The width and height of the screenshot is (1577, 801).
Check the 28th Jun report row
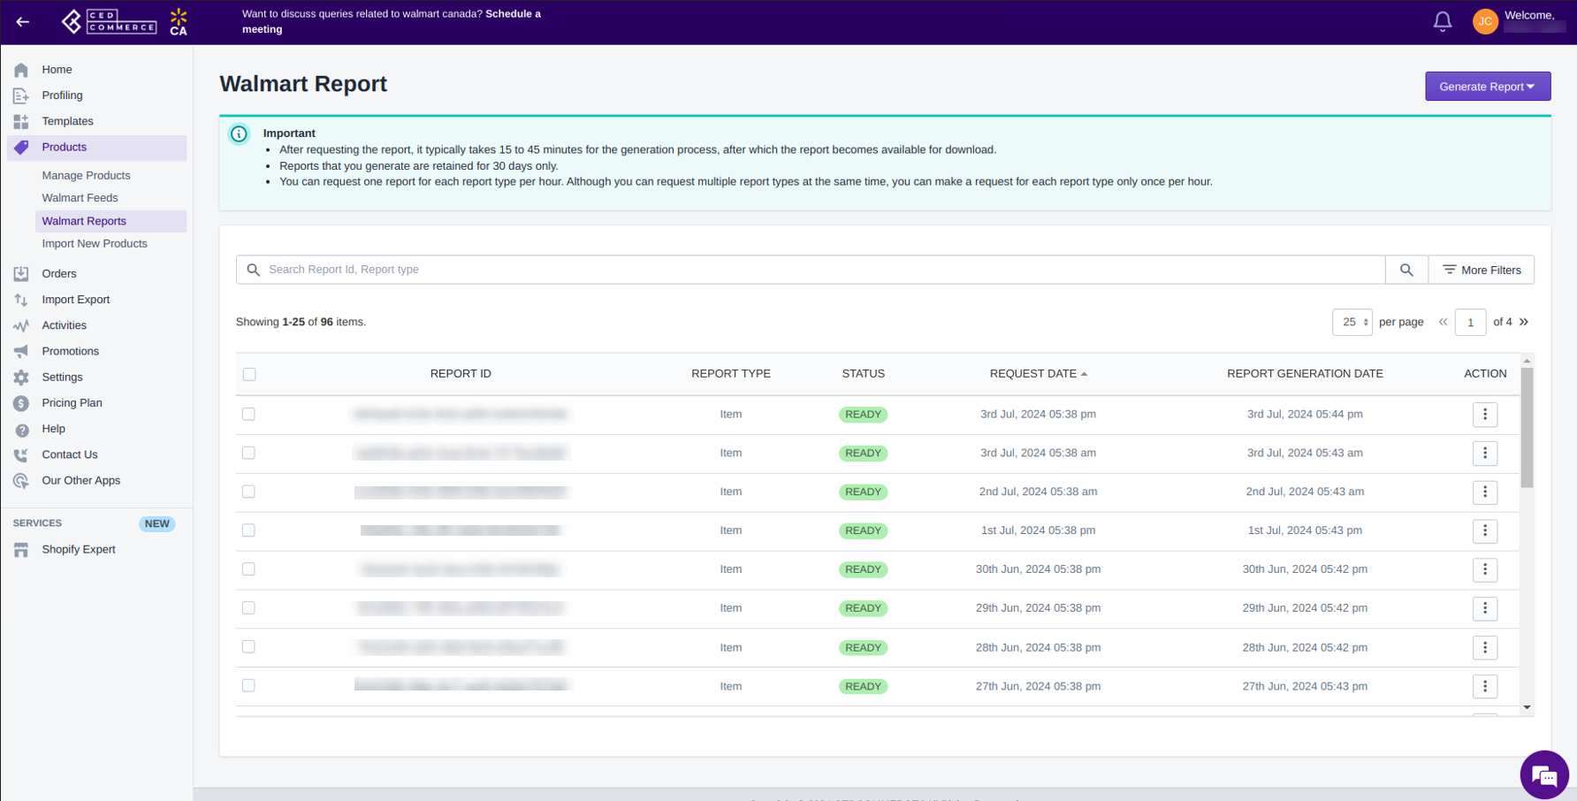coord(248,647)
